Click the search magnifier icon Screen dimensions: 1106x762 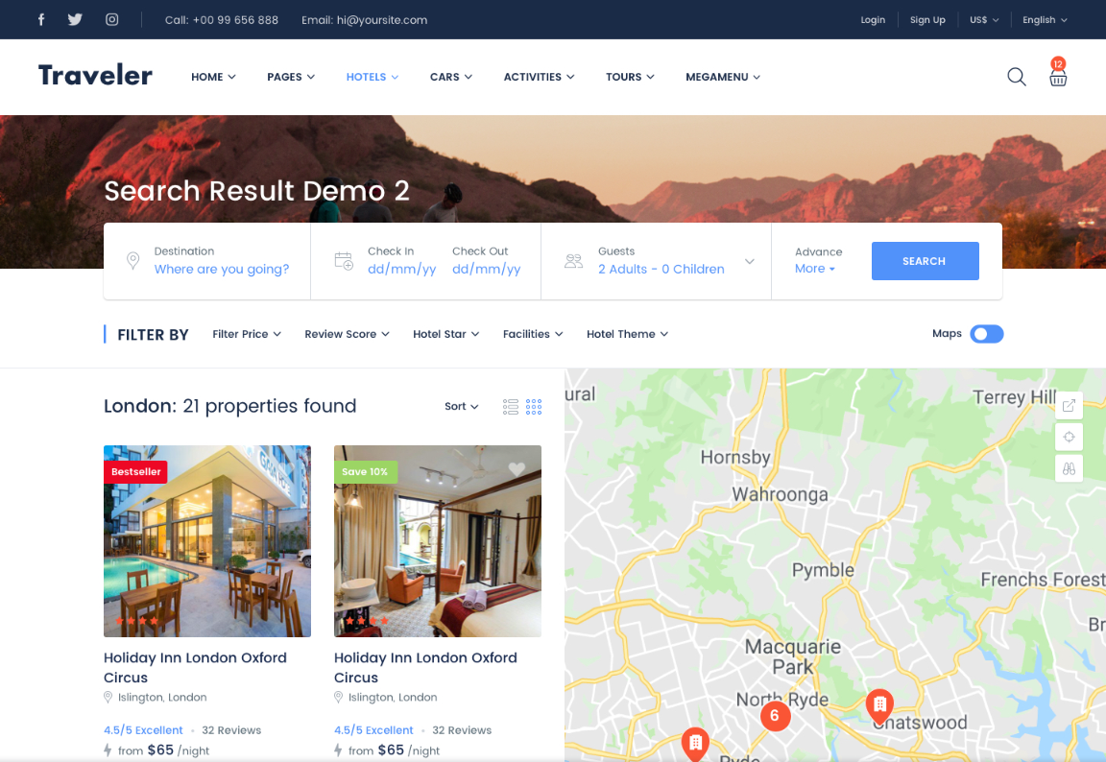click(x=1016, y=77)
